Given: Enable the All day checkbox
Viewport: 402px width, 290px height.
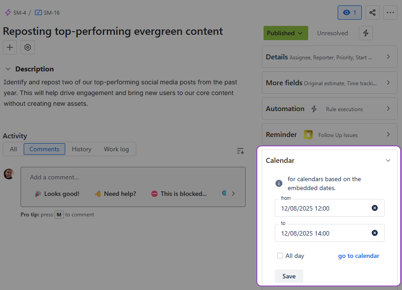Looking at the screenshot, I should pos(280,256).
